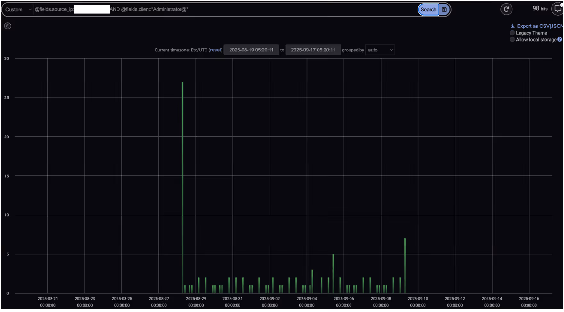
Task: Collapse the panel using the circled back chevron
Action: pyautogui.click(x=7, y=26)
